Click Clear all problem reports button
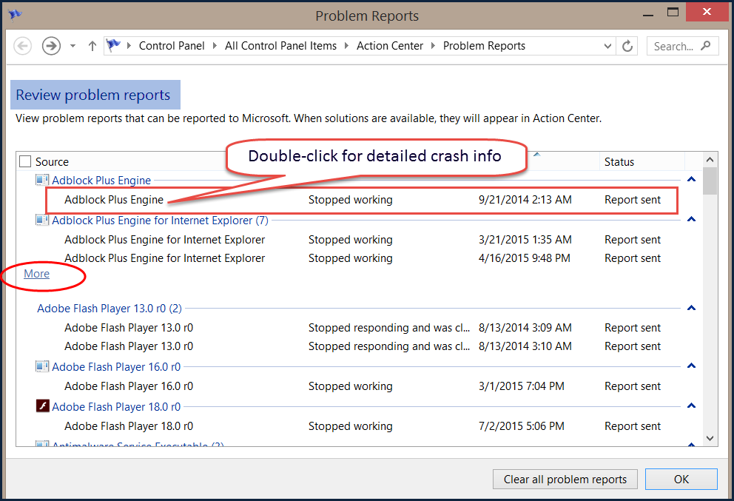Screen dimensions: 734x501 [x=565, y=480]
